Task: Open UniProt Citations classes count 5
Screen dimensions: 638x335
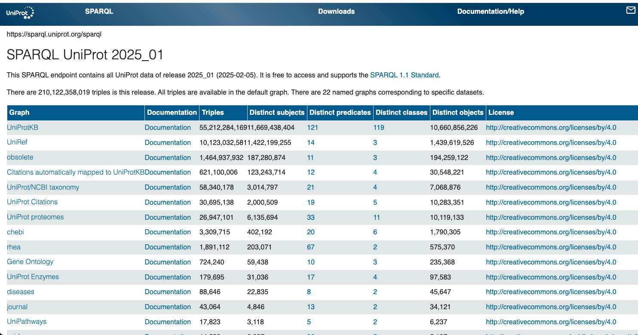Action: pyautogui.click(x=375, y=202)
